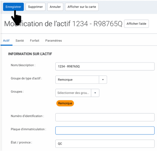The height and width of the screenshot is (151, 157).
Task: Open the Forfait tab
Action: (x=35, y=41)
